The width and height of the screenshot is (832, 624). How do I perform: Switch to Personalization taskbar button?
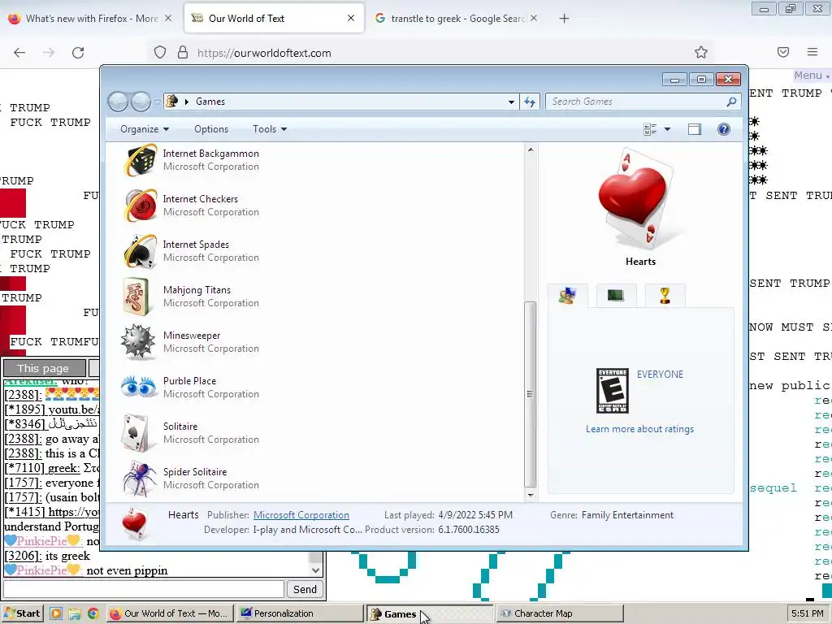pyautogui.click(x=299, y=613)
